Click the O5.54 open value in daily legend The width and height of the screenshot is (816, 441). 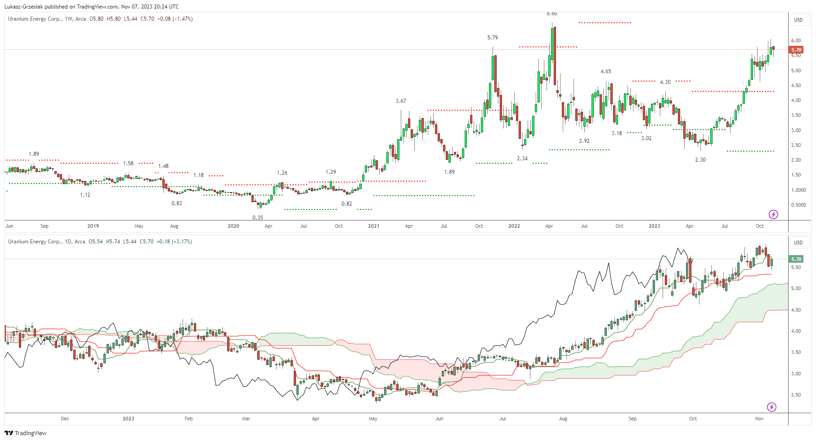pos(95,242)
